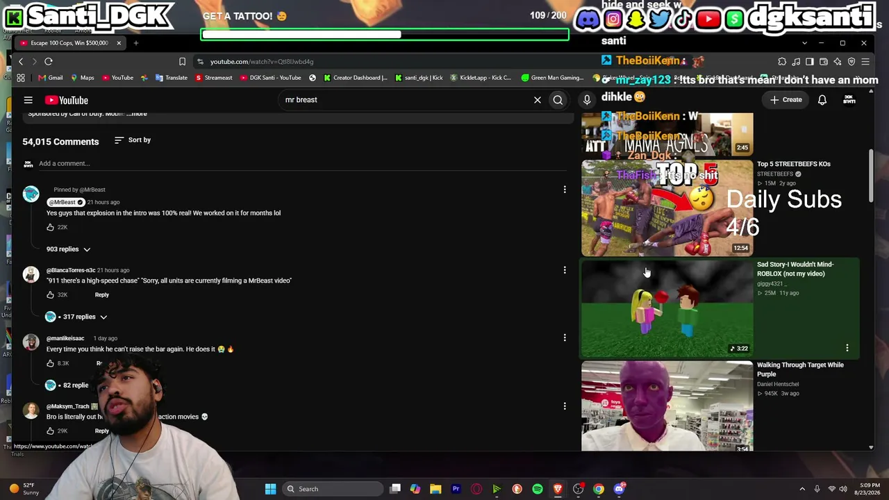Go to the YouTube home logo
The image size is (889, 500).
tap(66, 100)
